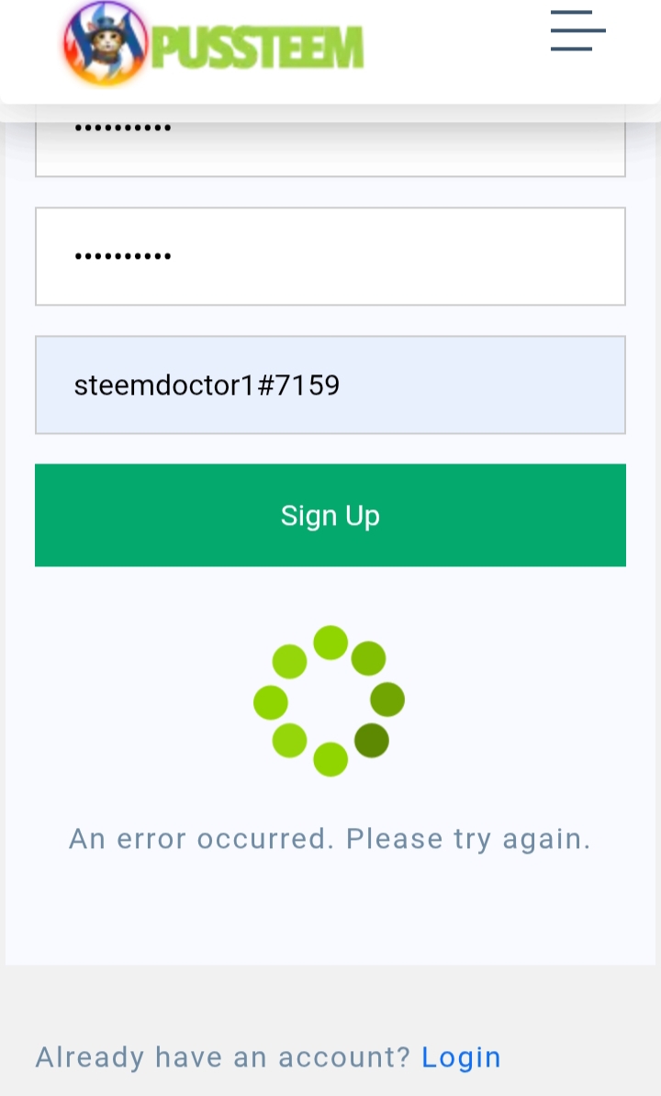Click the upper-left dot of the spinner
This screenshot has height=1096, width=661.
click(x=289, y=661)
